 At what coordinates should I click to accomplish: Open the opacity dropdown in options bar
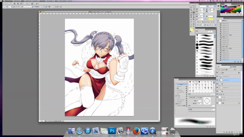[44, 7]
